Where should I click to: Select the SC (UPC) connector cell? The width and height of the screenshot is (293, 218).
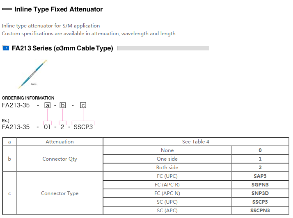click(x=167, y=202)
